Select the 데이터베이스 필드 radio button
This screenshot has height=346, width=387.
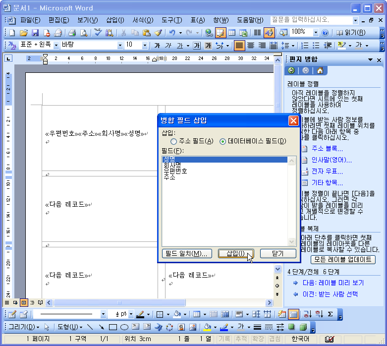point(222,141)
